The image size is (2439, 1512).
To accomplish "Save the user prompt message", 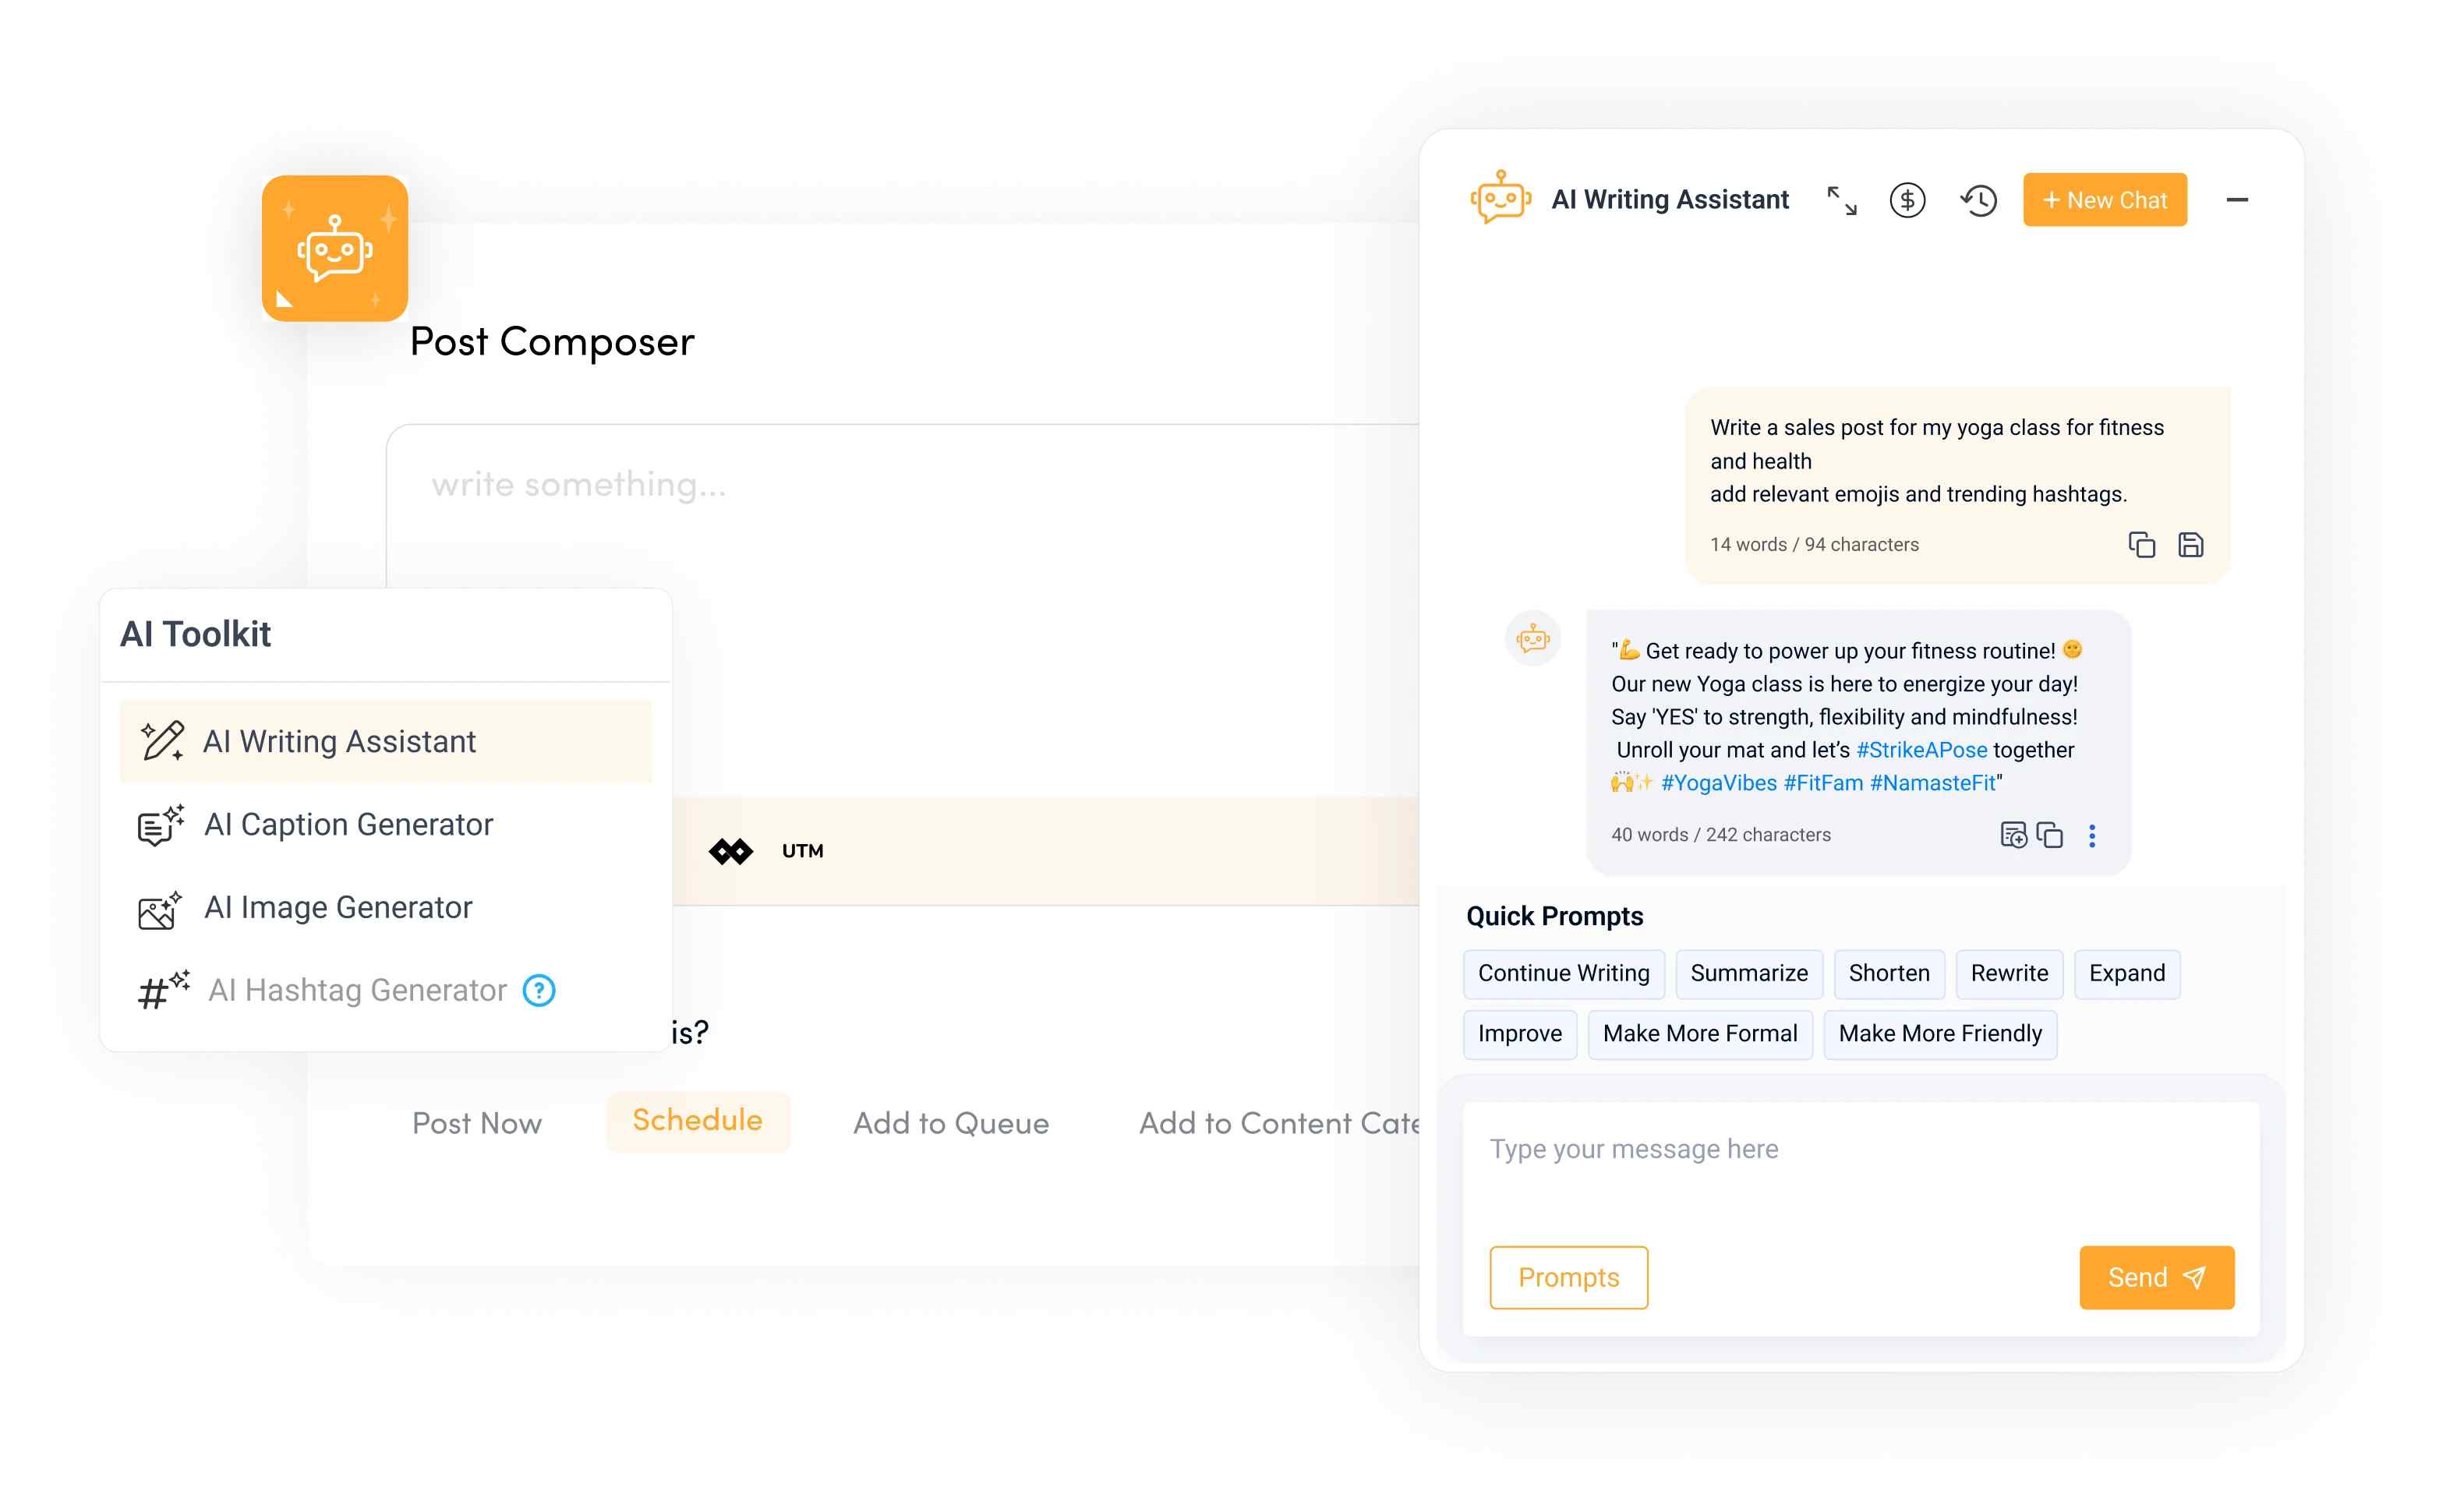I will pyautogui.click(x=2190, y=544).
